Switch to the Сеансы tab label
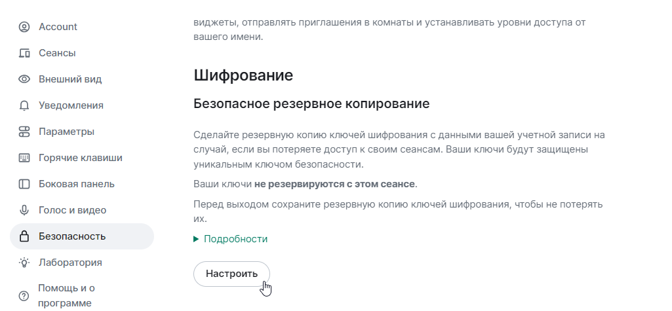Screen dimensions: 672x311 click(x=57, y=53)
